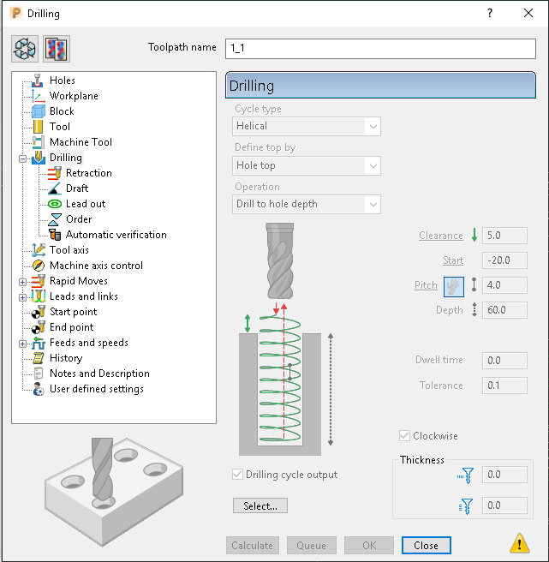Click the Depth value field

[x=504, y=309]
